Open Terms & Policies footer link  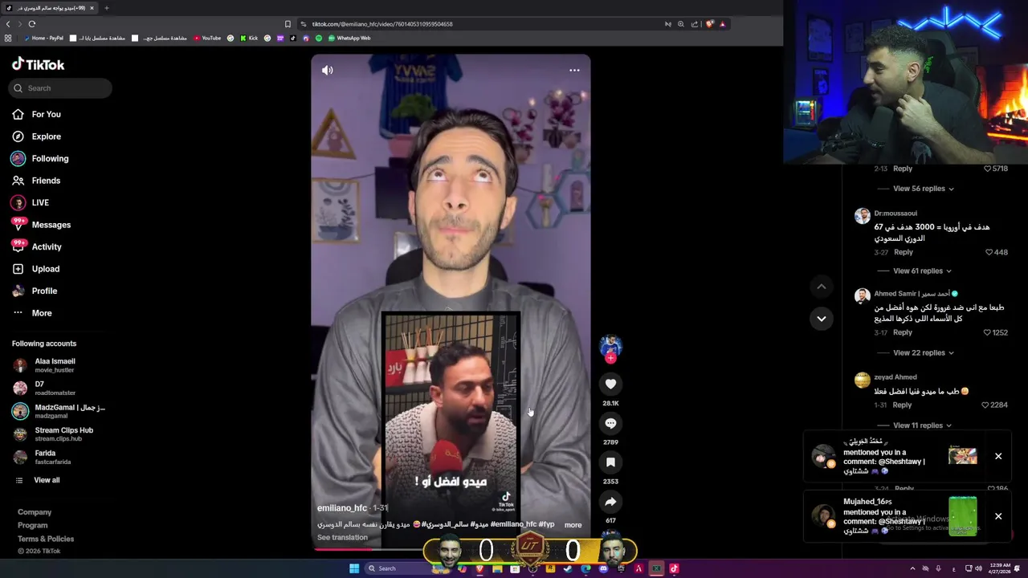click(x=46, y=539)
